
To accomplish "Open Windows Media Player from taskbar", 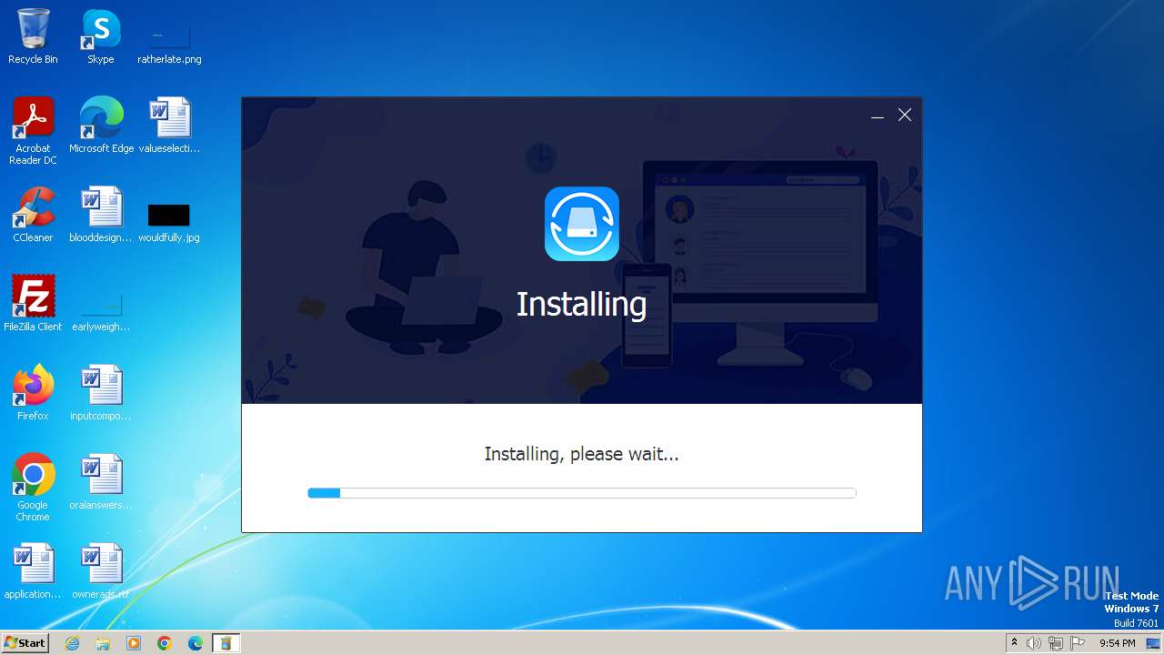I will (x=134, y=643).
